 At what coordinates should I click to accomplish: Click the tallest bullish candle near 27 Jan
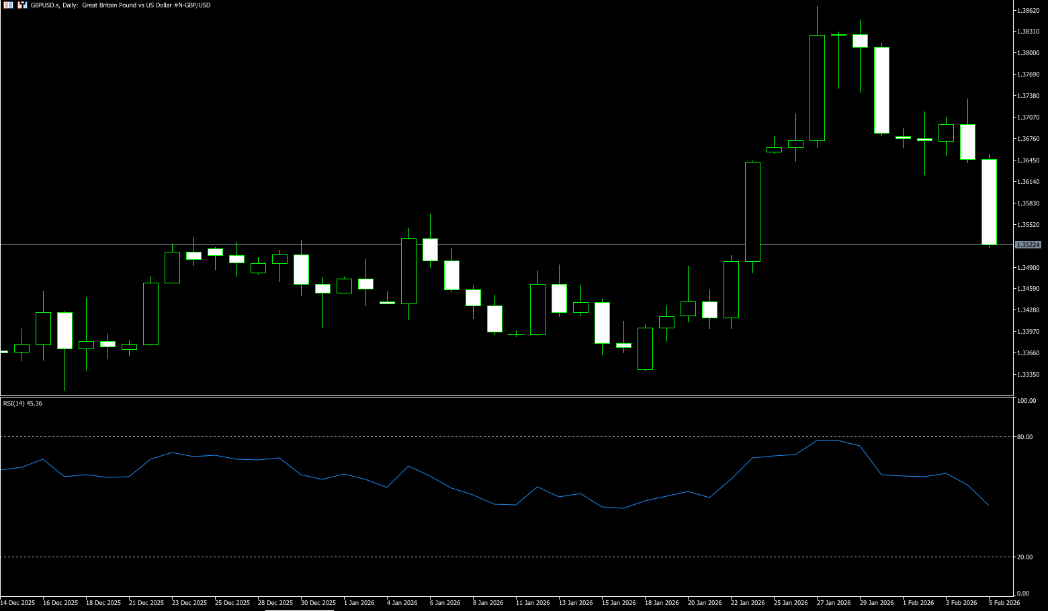coord(817,87)
